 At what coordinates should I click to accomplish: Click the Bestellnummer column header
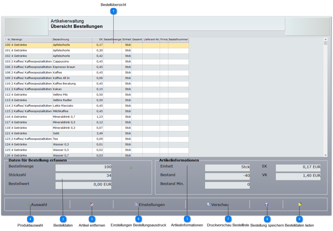click(178, 40)
